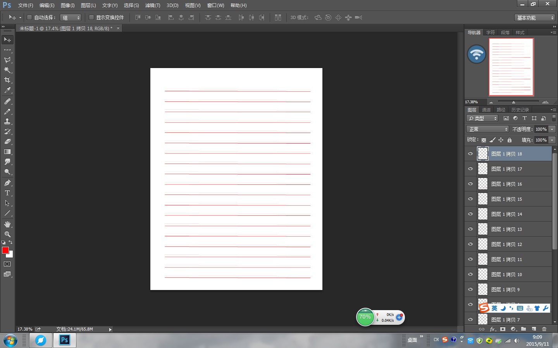Select the Crop tool
Screen dimensions: 558x348
(x=7, y=80)
